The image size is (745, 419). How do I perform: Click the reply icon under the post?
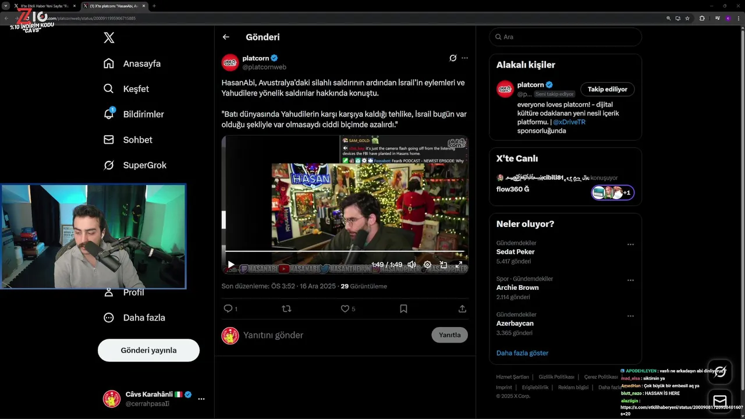coord(228,309)
